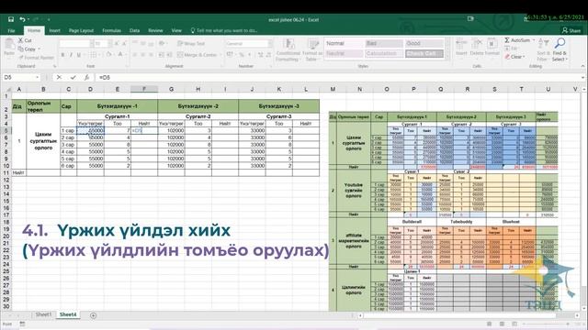Image resolution: width=588 pixels, height=330 pixels.
Task: Toggle Merge & Center
Action: 197,55
